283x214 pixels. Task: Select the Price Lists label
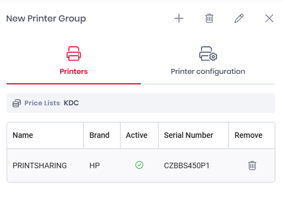click(x=42, y=103)
